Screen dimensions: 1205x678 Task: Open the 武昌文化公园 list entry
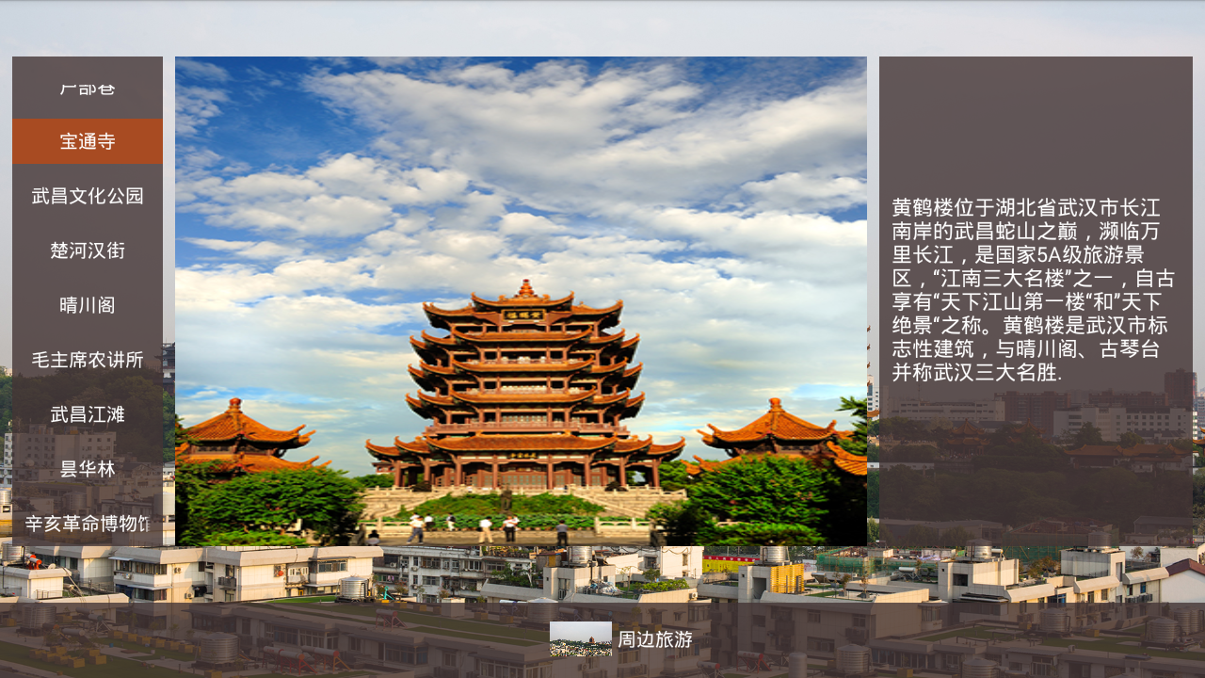[88, 196]
